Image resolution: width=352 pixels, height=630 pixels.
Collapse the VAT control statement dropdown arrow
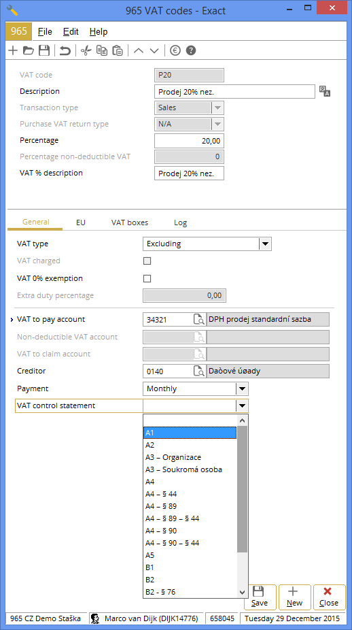[x=242, y=405]
